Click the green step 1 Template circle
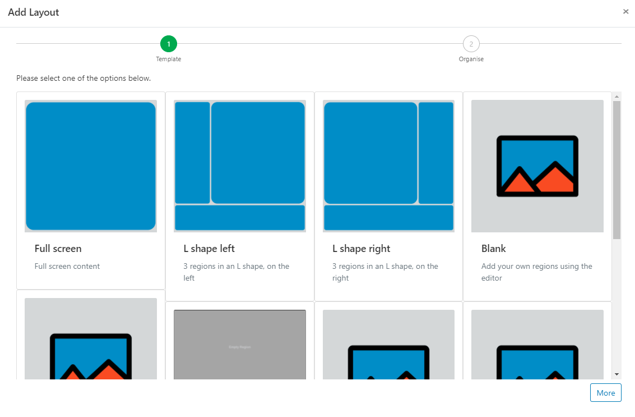The image size is (635, 417). pos(168,44)
